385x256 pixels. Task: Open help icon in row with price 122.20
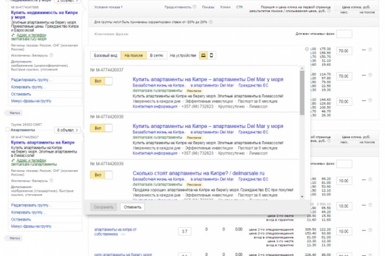(x=370, y=230)
